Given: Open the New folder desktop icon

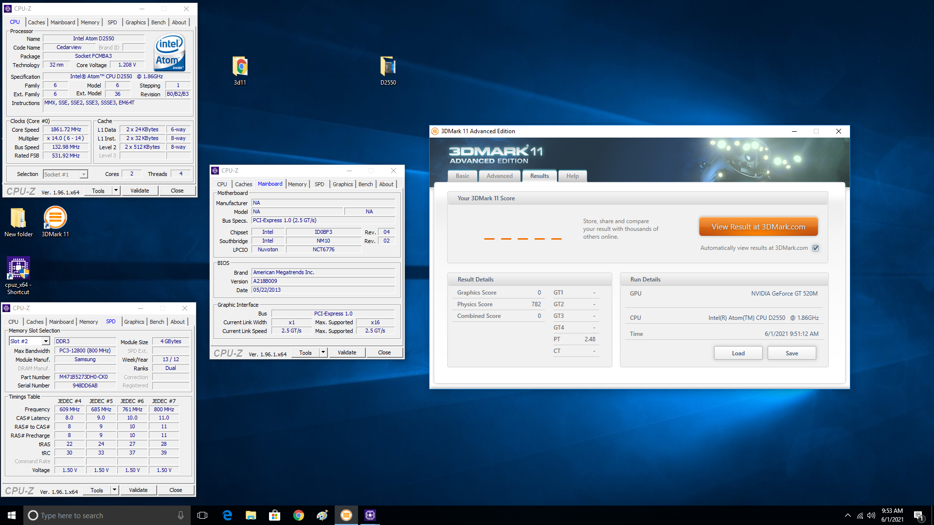Looking at the screenshot, I should (x=18, y=222).
